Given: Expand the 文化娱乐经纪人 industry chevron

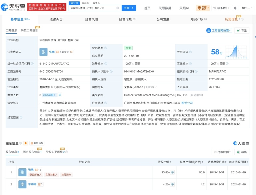Looking at the screenshot, I should pos(156,87).
